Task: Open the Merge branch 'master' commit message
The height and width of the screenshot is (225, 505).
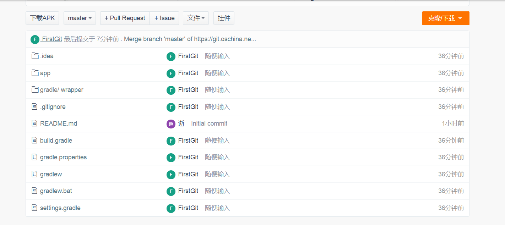Action: [190, 39]
